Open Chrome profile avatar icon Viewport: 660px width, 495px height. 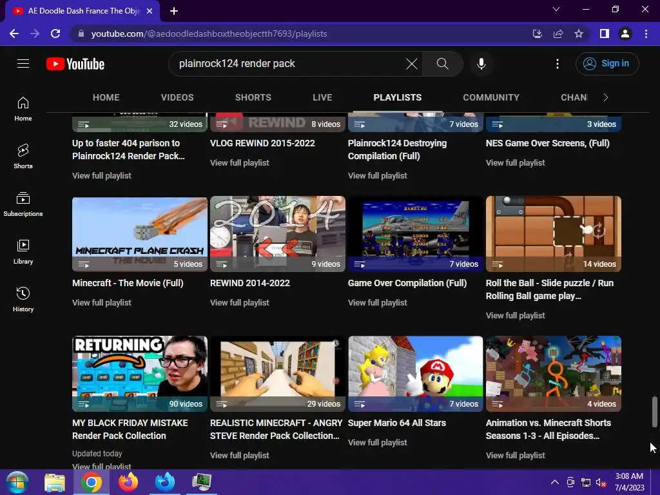[625, 34]
